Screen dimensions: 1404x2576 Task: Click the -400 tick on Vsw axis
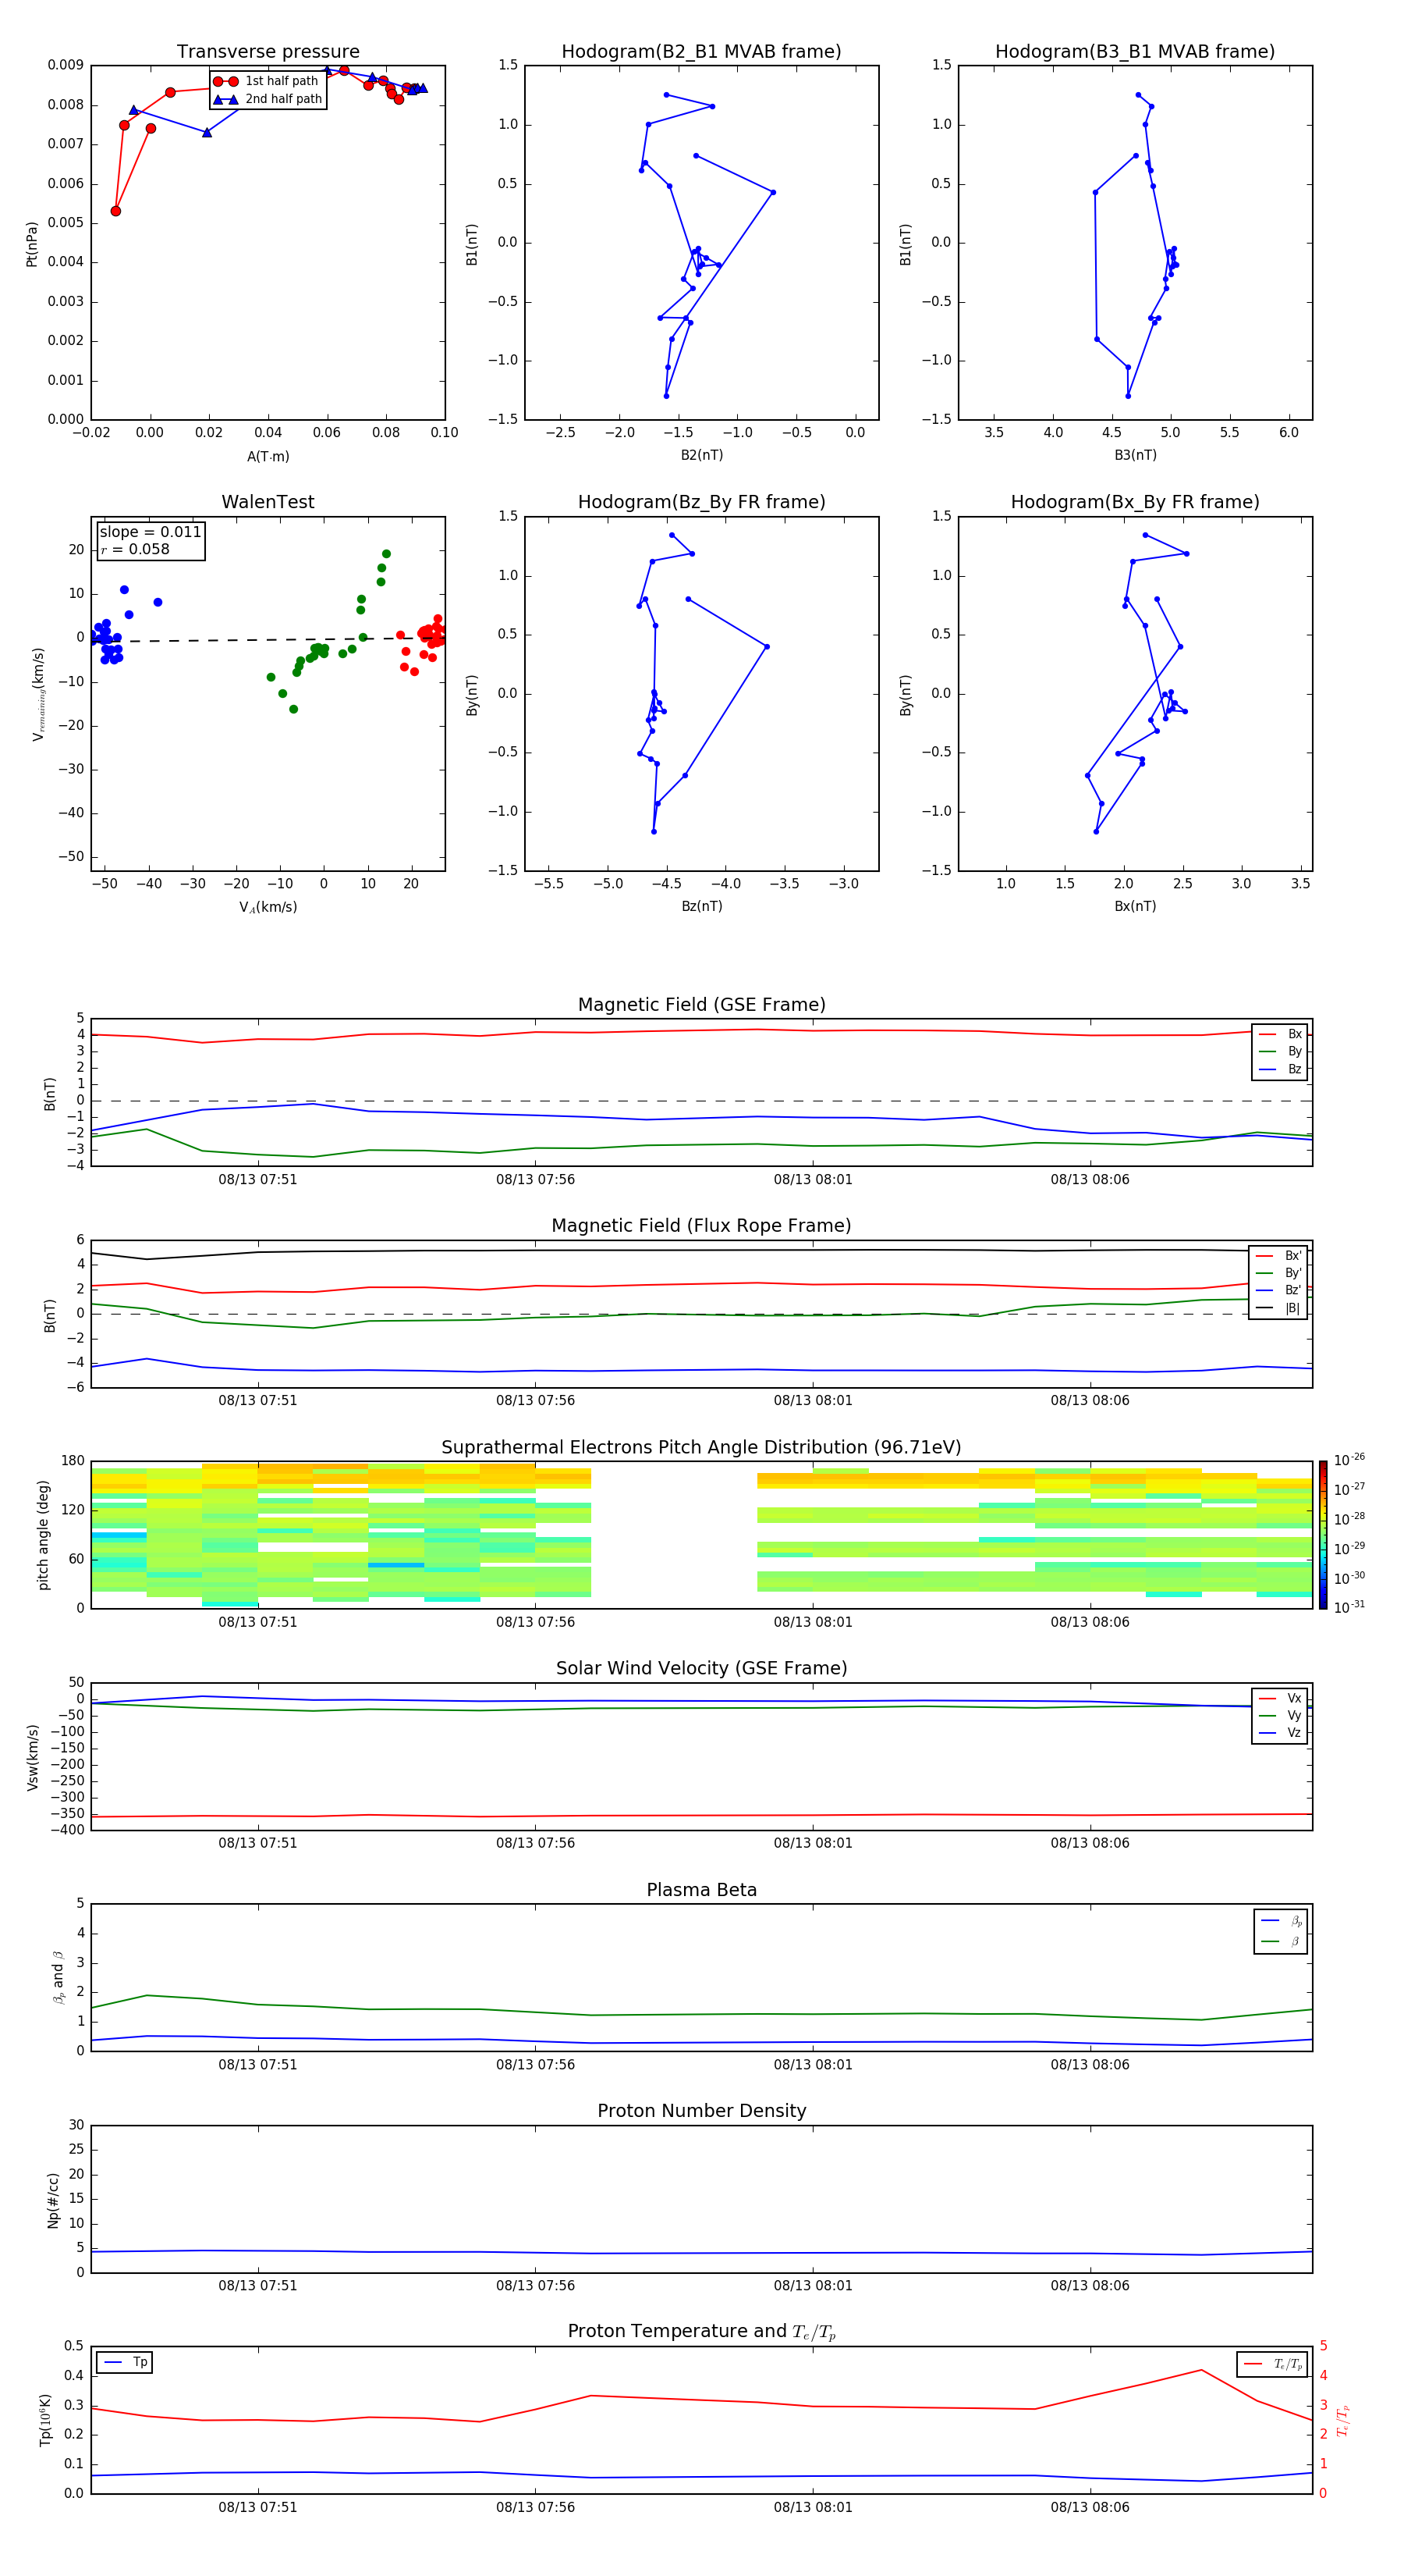pos(68,1830)
